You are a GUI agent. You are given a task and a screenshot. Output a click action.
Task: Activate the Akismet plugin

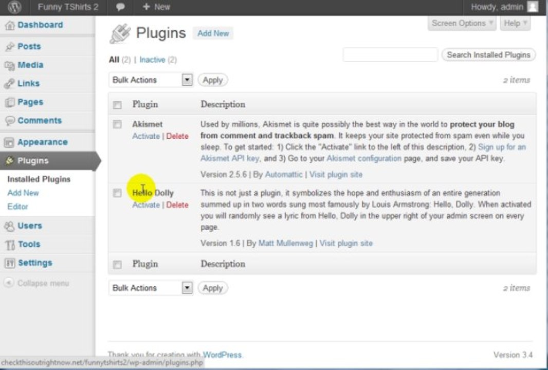pos(146,136)
